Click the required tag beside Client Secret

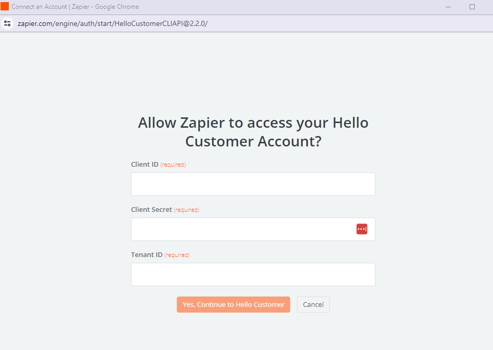pyautogui.click(x=187, y=210)
